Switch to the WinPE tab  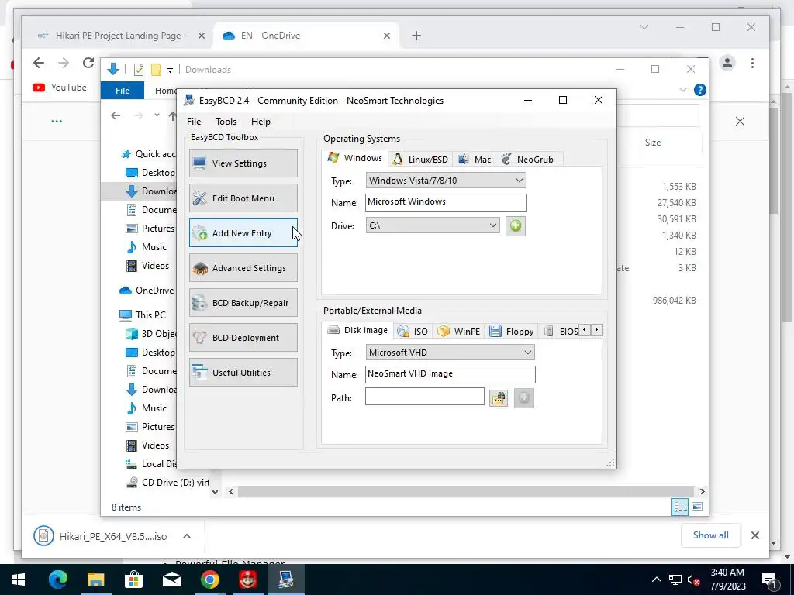(459, 332)
